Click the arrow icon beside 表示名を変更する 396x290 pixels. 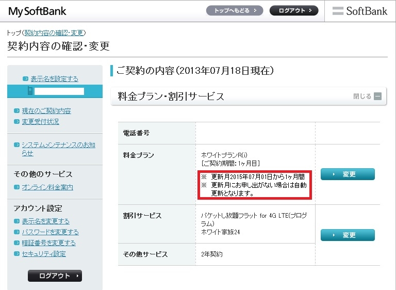[x=16, y=221]
